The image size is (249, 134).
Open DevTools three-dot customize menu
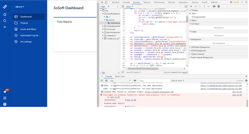click(242, 2)
